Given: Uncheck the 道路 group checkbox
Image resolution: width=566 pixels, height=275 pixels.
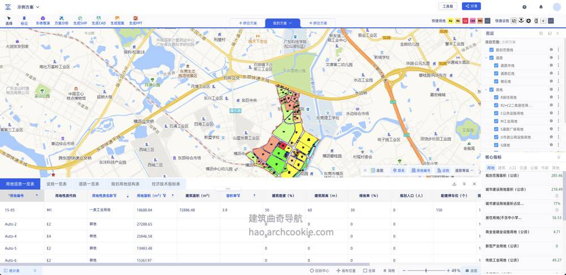Looking at the screenshot, I should pyautogui.click(x=491, y=58).
